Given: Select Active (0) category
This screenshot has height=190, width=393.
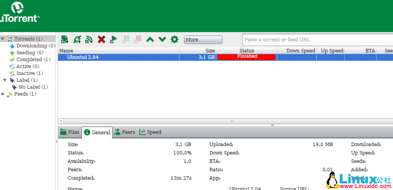Looking at the screenshot, I should 28,66.
